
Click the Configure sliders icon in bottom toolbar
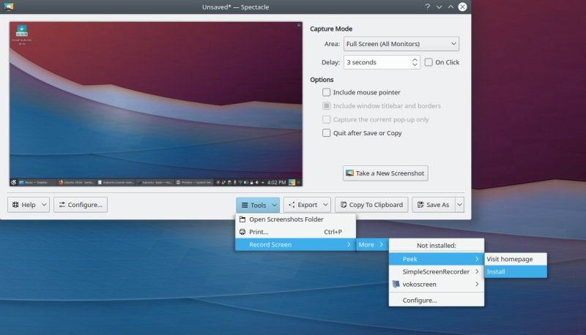tap(62, 205)
